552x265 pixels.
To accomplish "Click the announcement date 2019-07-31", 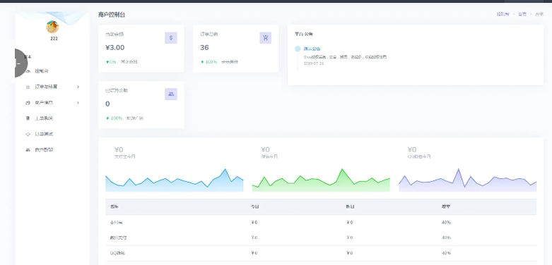I will pyautogui.click(x=314, y=63).
